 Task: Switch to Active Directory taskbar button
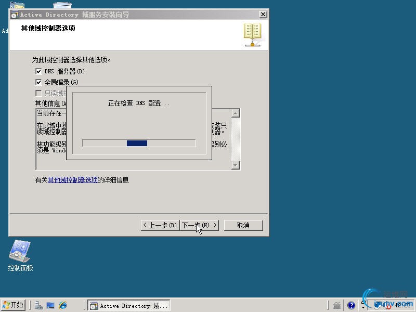(129, 306)
